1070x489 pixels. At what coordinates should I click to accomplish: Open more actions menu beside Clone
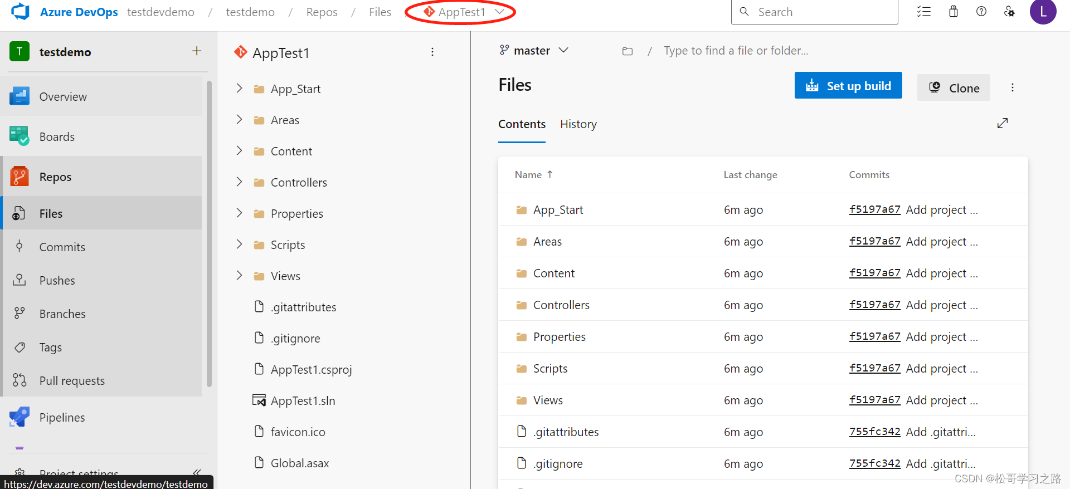click(1013, 87)
